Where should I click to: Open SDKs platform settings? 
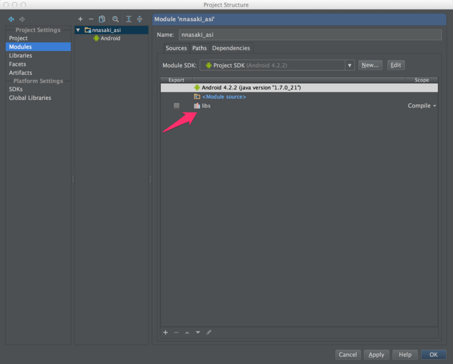[16, 89]
